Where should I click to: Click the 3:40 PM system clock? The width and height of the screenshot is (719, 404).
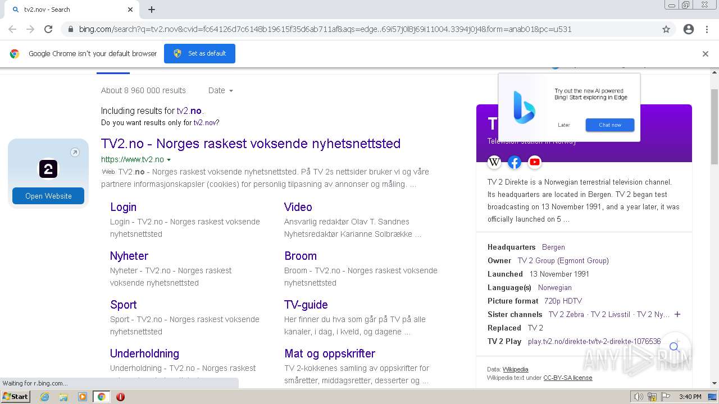(690, 397)
